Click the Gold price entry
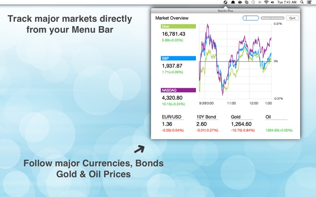 pyautogui.click(x=243, y=123)
